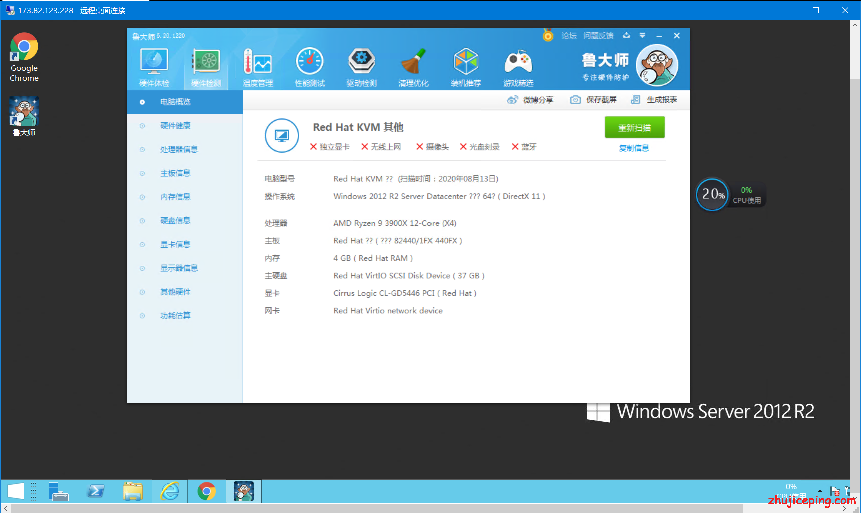Open 装机推荐 software recommendations
The image size is (861, 513).
[466, 68]
